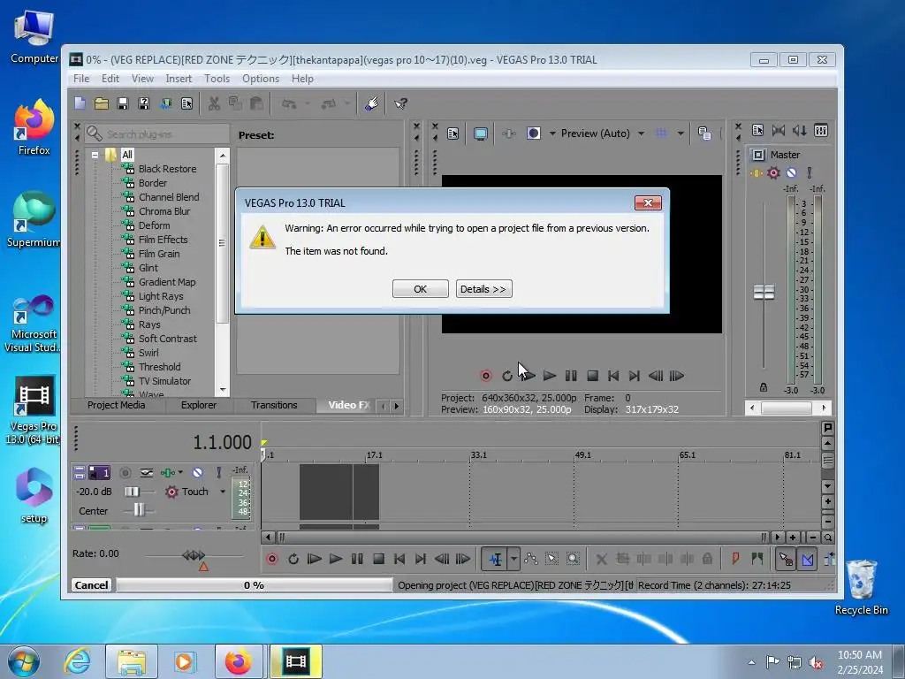Mute audio track 1
The image size is (905, 679).
pyautogui.click(x=197, y=473)
